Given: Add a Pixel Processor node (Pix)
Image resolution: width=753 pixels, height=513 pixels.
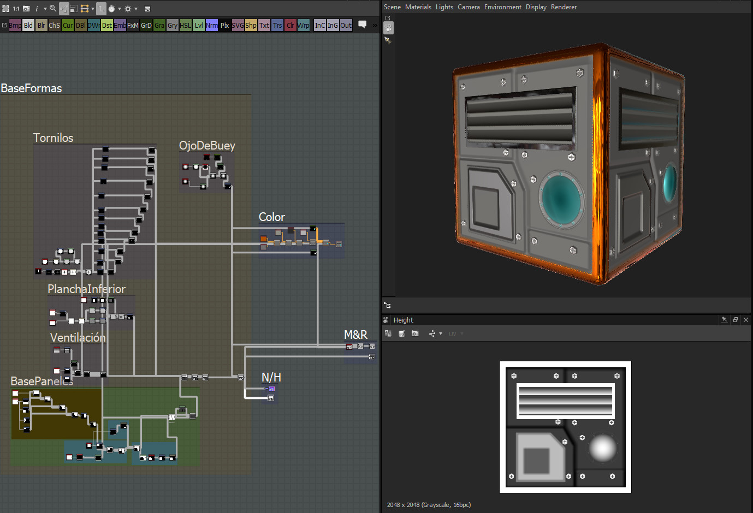Looking at the screenshot, I should (225, 25).
